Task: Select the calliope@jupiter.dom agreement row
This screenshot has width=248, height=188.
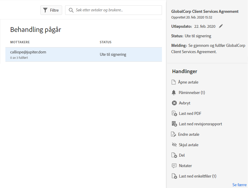Action: click(83, 54)
